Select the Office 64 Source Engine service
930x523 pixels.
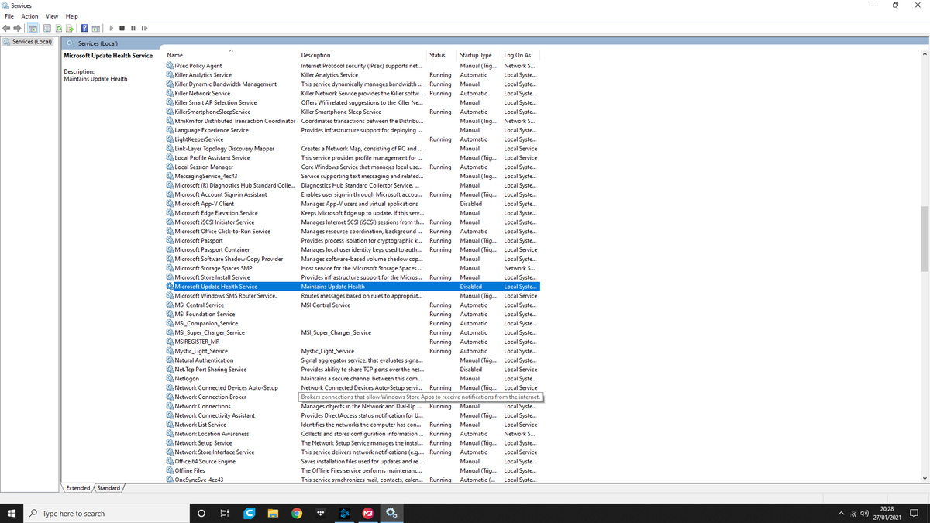pyautogui.click(x=353, y=462)
